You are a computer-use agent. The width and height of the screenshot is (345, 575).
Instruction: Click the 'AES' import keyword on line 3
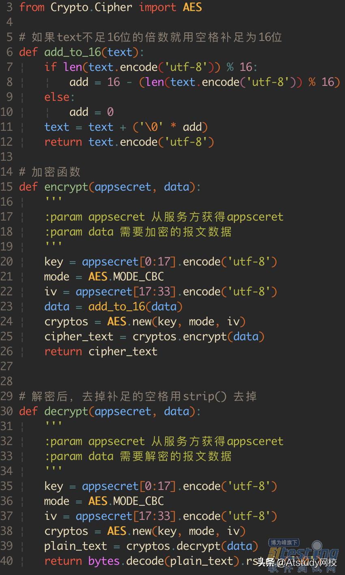click(192, 7)
